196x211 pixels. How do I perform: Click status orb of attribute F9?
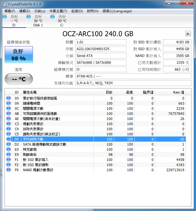[x=9, y=170]
